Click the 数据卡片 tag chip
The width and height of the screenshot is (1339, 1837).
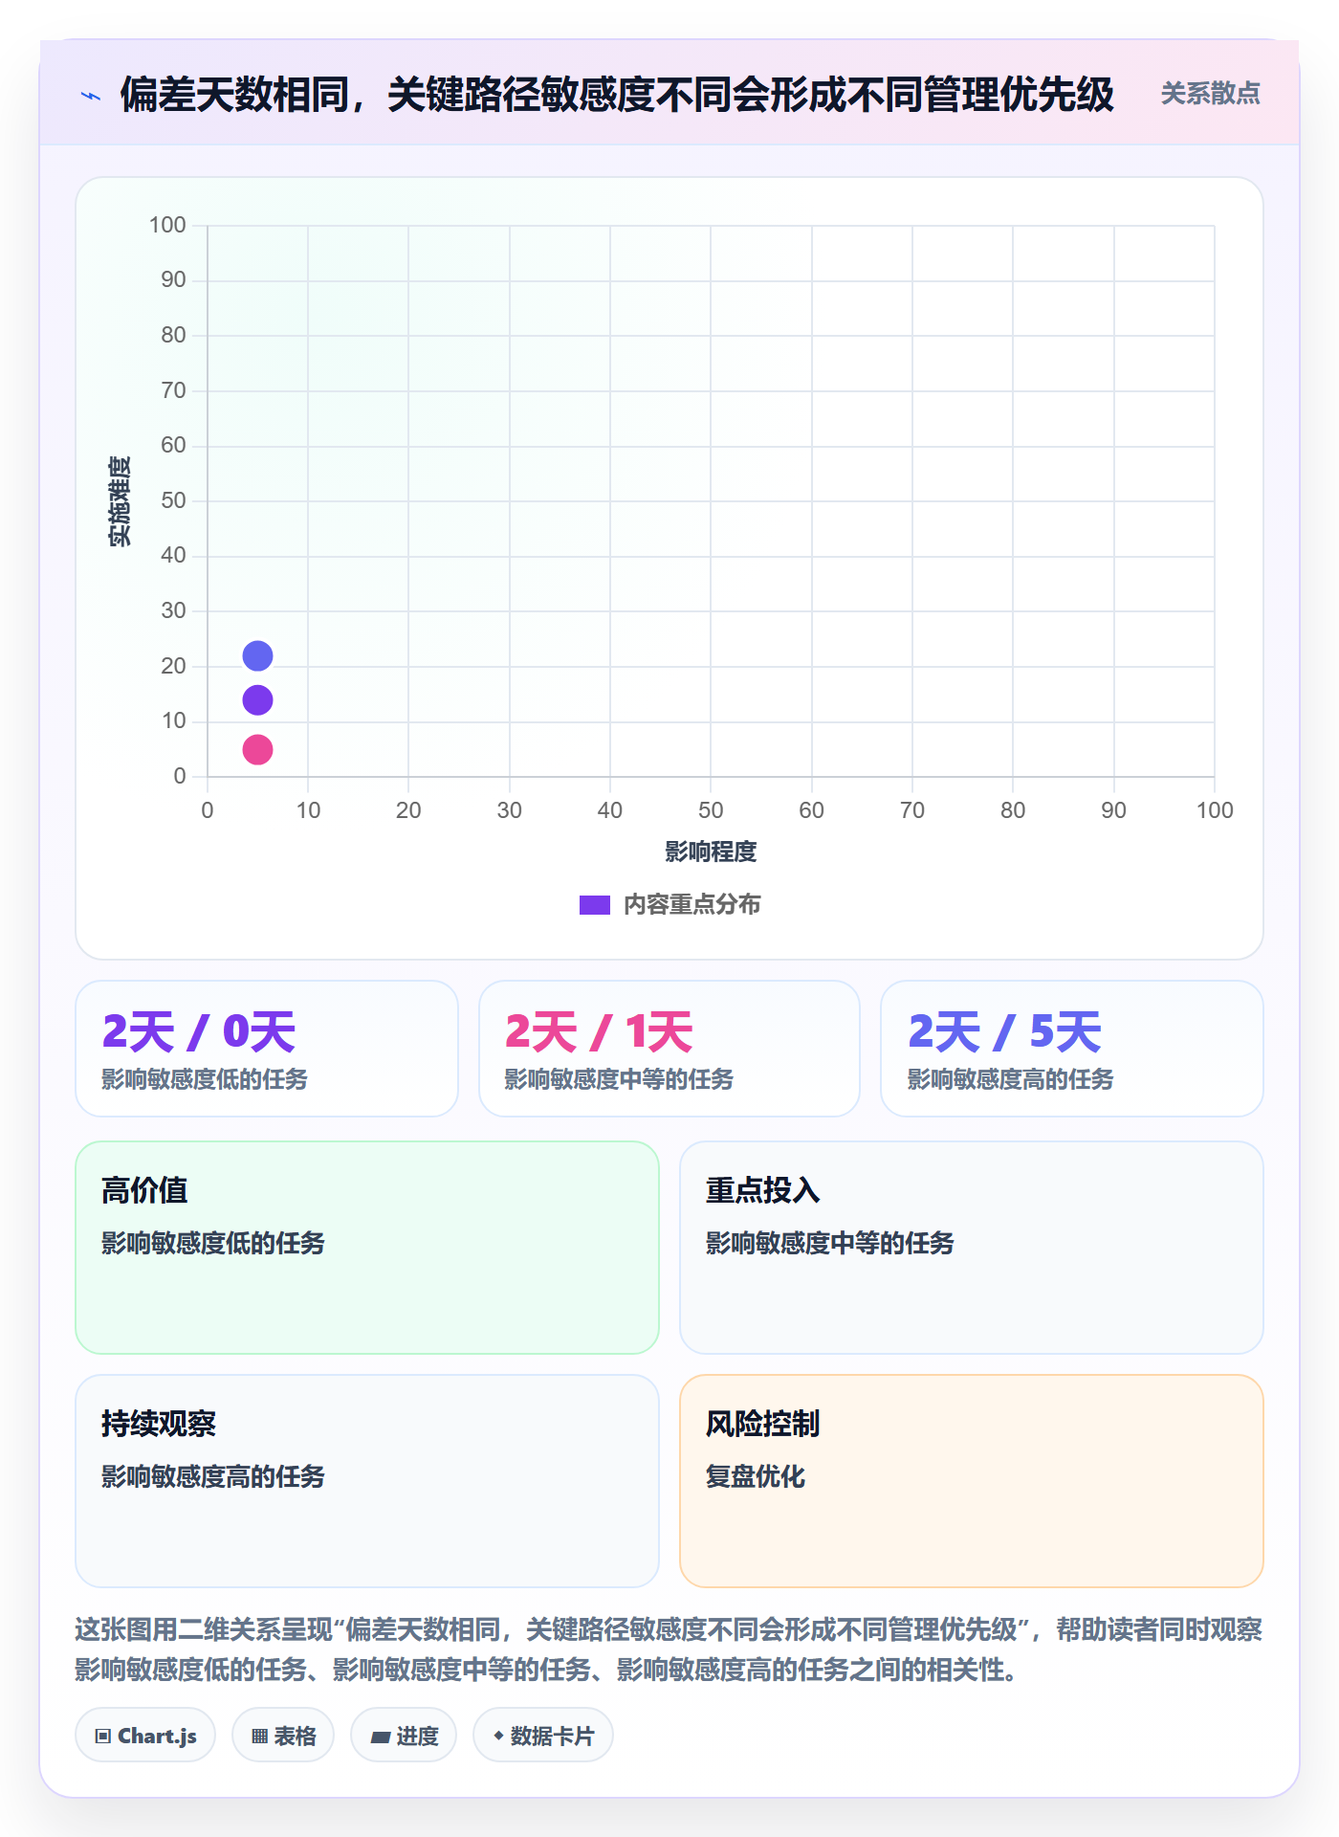[543, 1736]
